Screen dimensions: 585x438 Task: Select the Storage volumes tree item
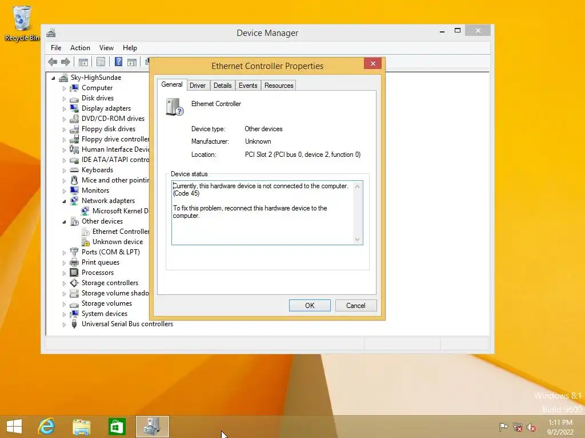click(107, 303)
